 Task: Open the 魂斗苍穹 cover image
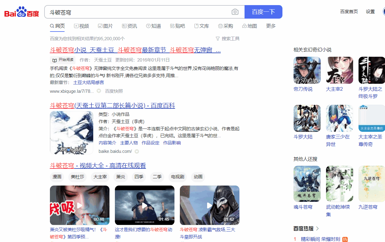(307, 184)
